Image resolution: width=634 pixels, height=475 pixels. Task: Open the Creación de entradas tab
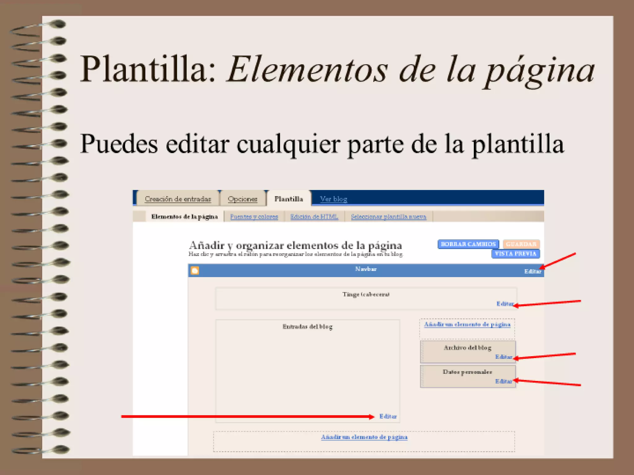pos(178,199)
